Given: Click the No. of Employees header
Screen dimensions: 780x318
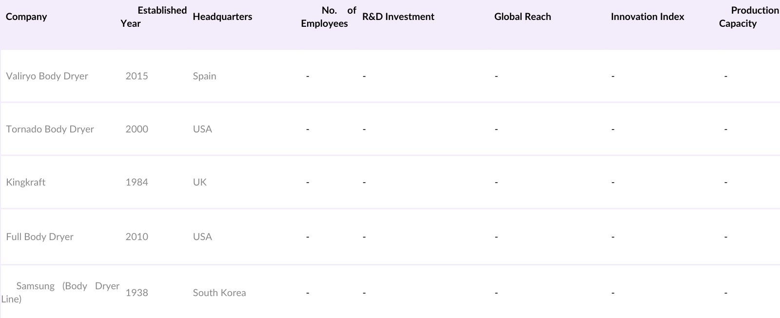Looking at the screenshot, I should coord(329,17).
